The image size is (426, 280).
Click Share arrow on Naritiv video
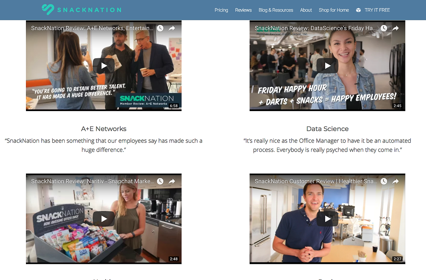[172, 181]
